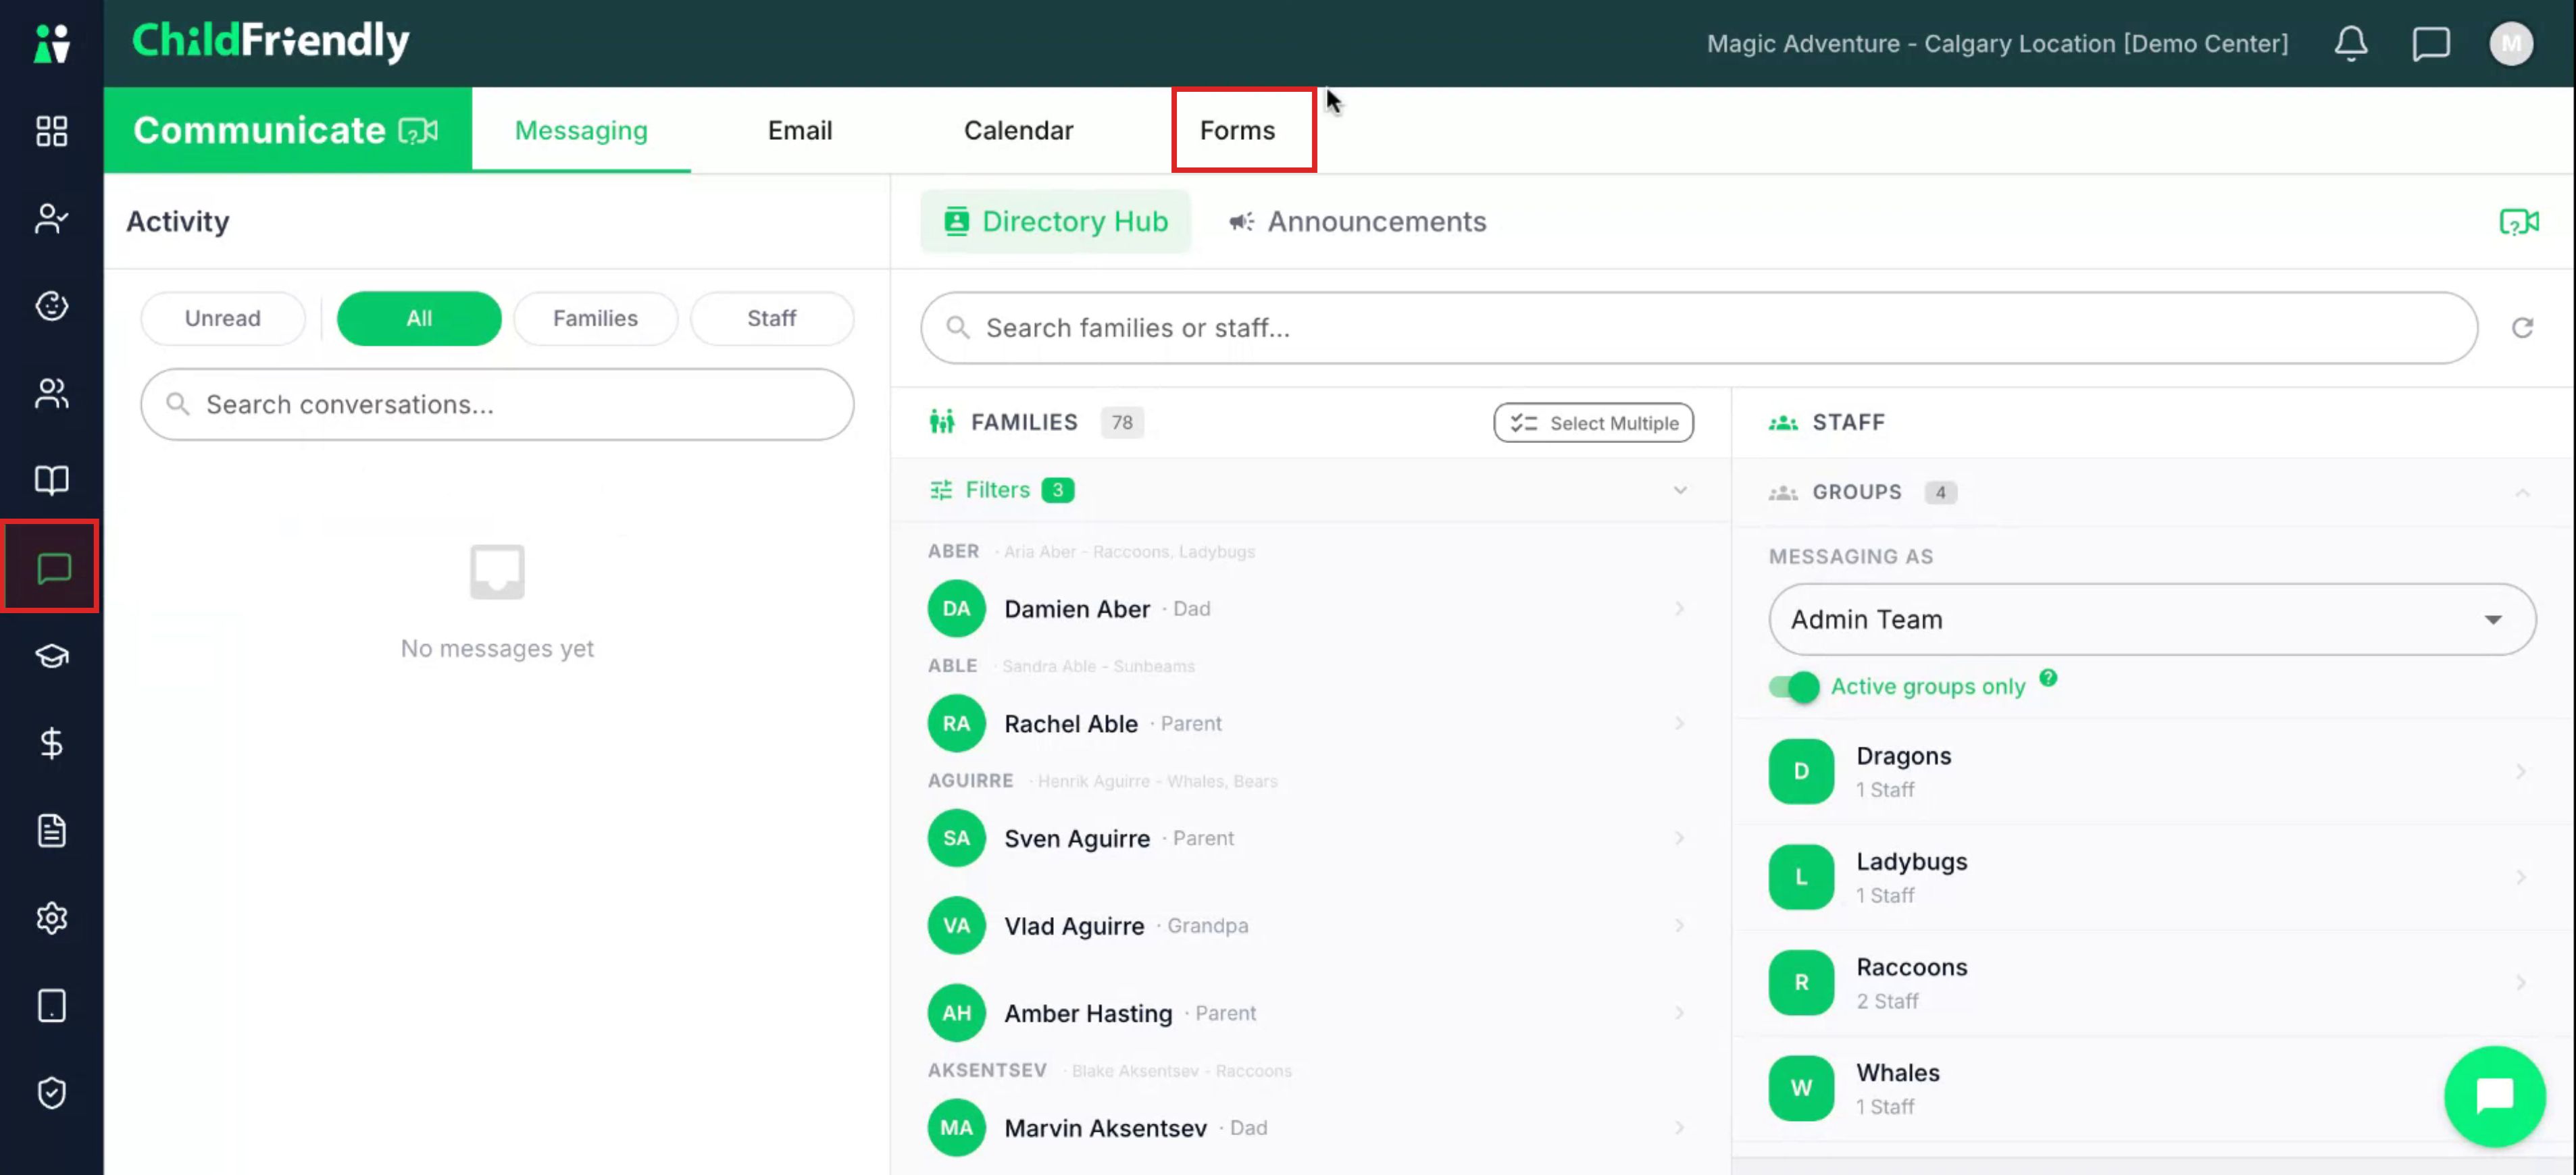Image resolution: width=2576 pixels, height=1175 pixels.
Task: Expand the Filters section chevron
Action: point(1679,490)
